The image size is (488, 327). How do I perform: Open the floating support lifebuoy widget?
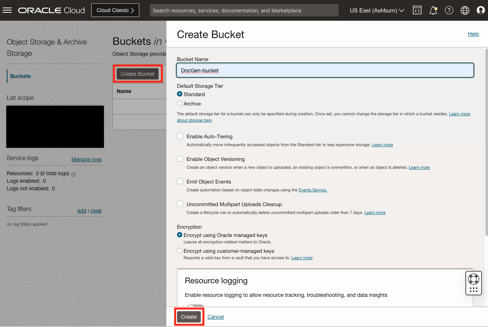pyautogui.click(x=473, y=283)
